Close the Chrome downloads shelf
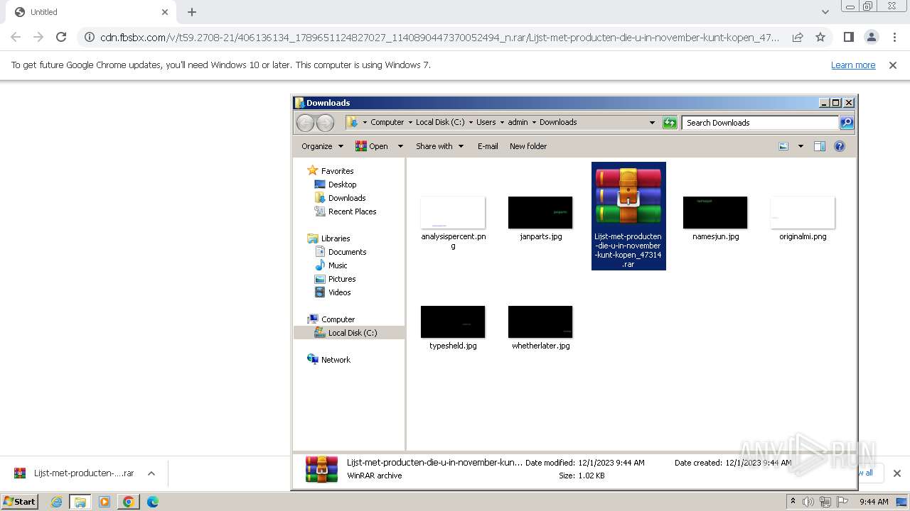The width and height of the screenshot is (910, 511). (896, 473)
